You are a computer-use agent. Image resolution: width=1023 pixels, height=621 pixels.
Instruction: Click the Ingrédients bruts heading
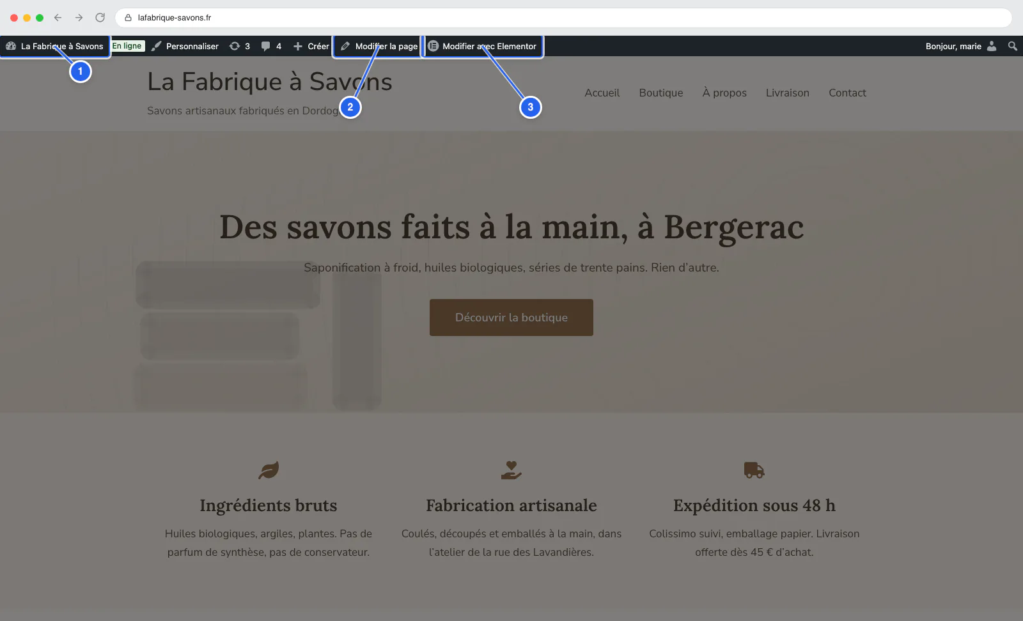[x=269, y=505]
